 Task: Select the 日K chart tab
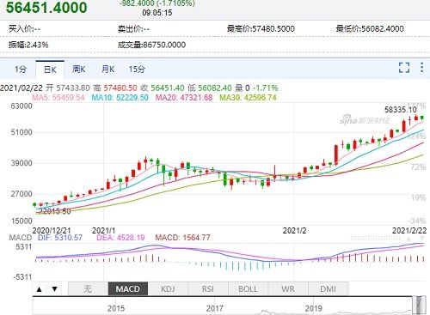(50, 70)
